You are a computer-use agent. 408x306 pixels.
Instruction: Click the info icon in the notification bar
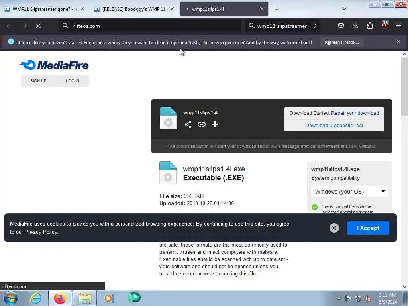11,41
